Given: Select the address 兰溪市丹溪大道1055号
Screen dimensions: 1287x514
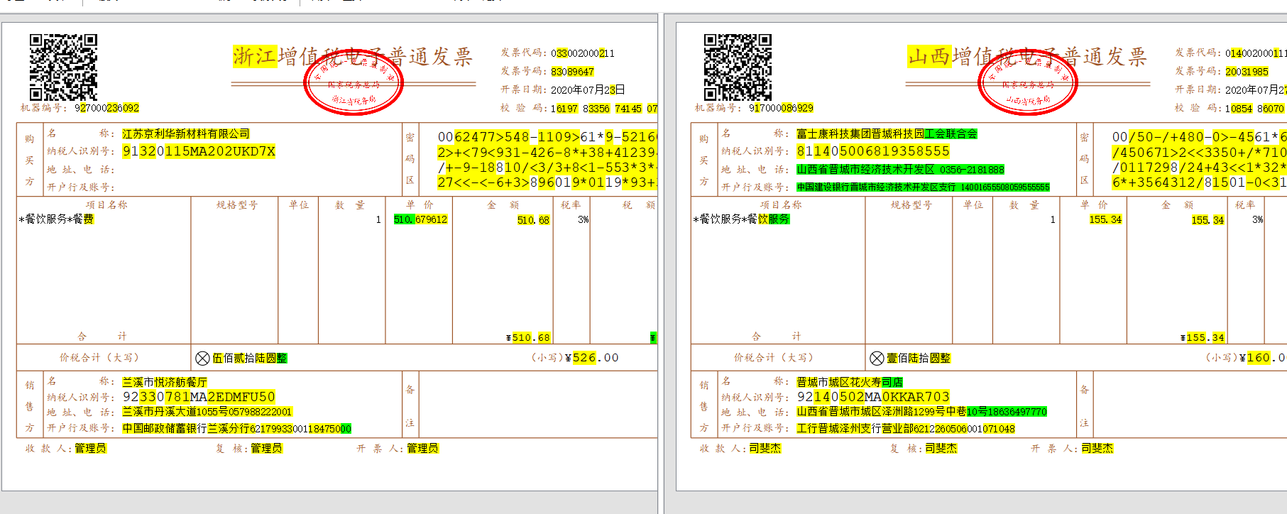Looking at the screenshot, I should pos(175,412).
